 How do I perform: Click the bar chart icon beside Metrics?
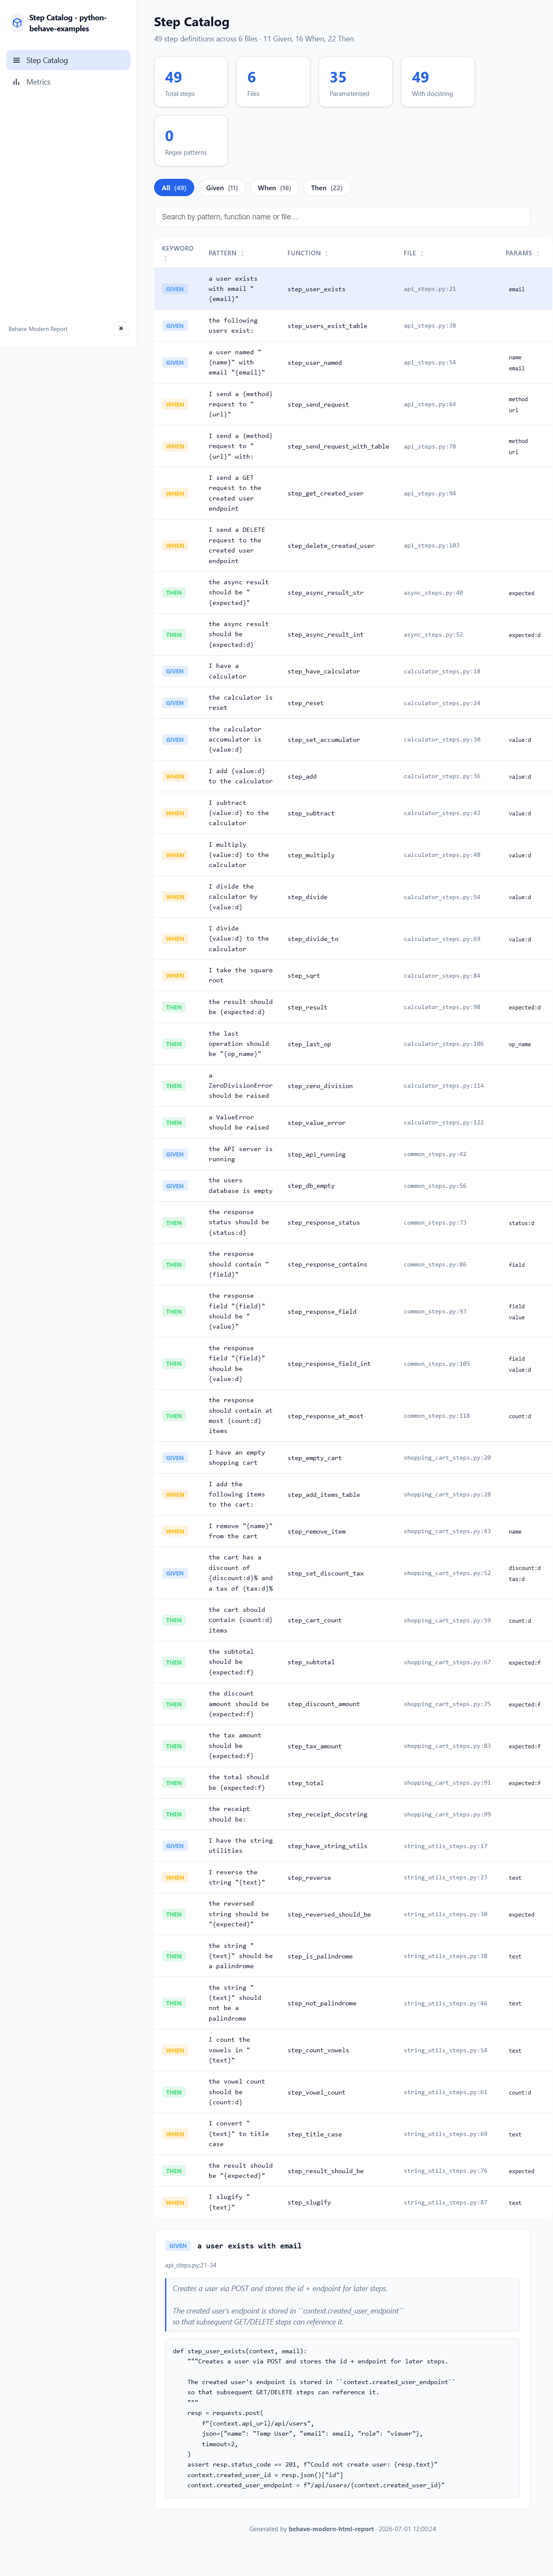tap(16, 82)
